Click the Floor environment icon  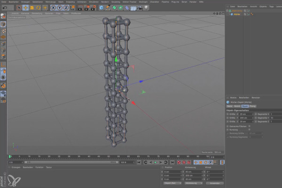[x=133, y=8]
